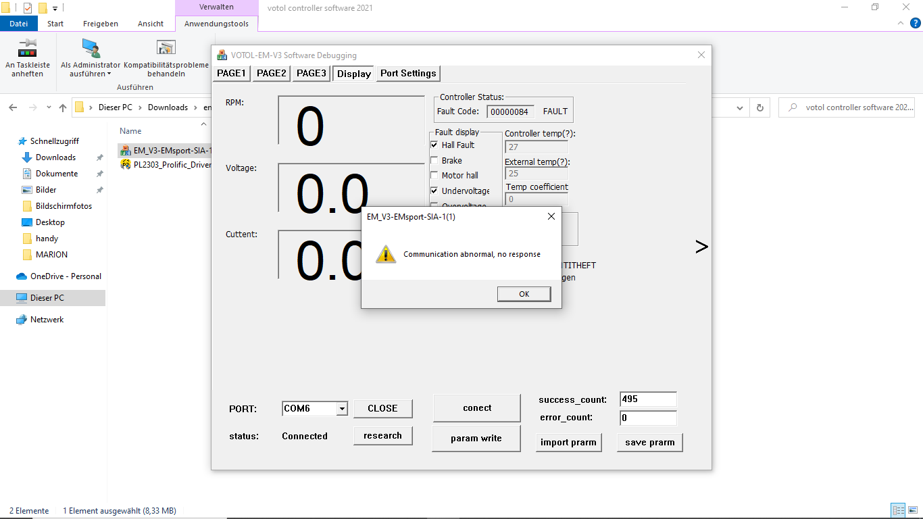Expand the Als Administrator ausführen dropdown arrow
The image size is (923, 519).
coord(109,74)
